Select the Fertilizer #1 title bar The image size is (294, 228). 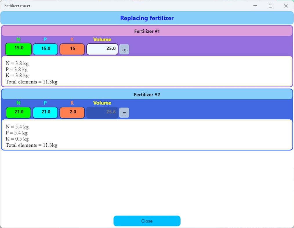pos(147,31)
